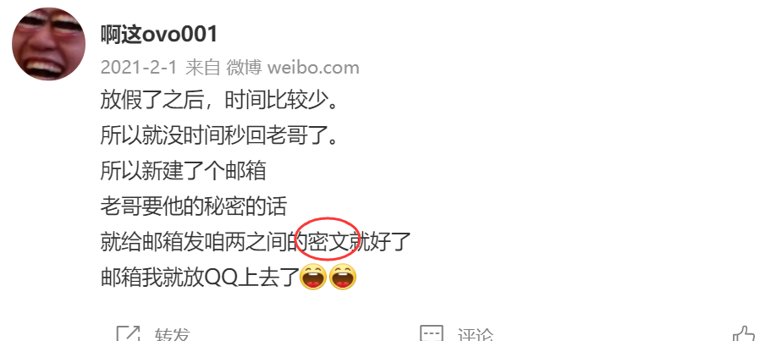
Task: Click the 2021-2-1 post date
Action: [139, 68]
